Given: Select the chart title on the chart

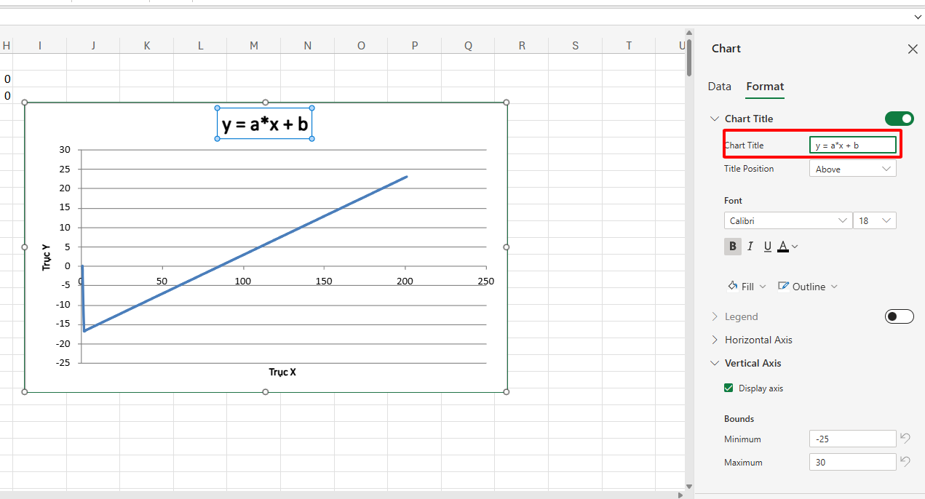Looking at the screenshot, I should [x=265, y=124].
